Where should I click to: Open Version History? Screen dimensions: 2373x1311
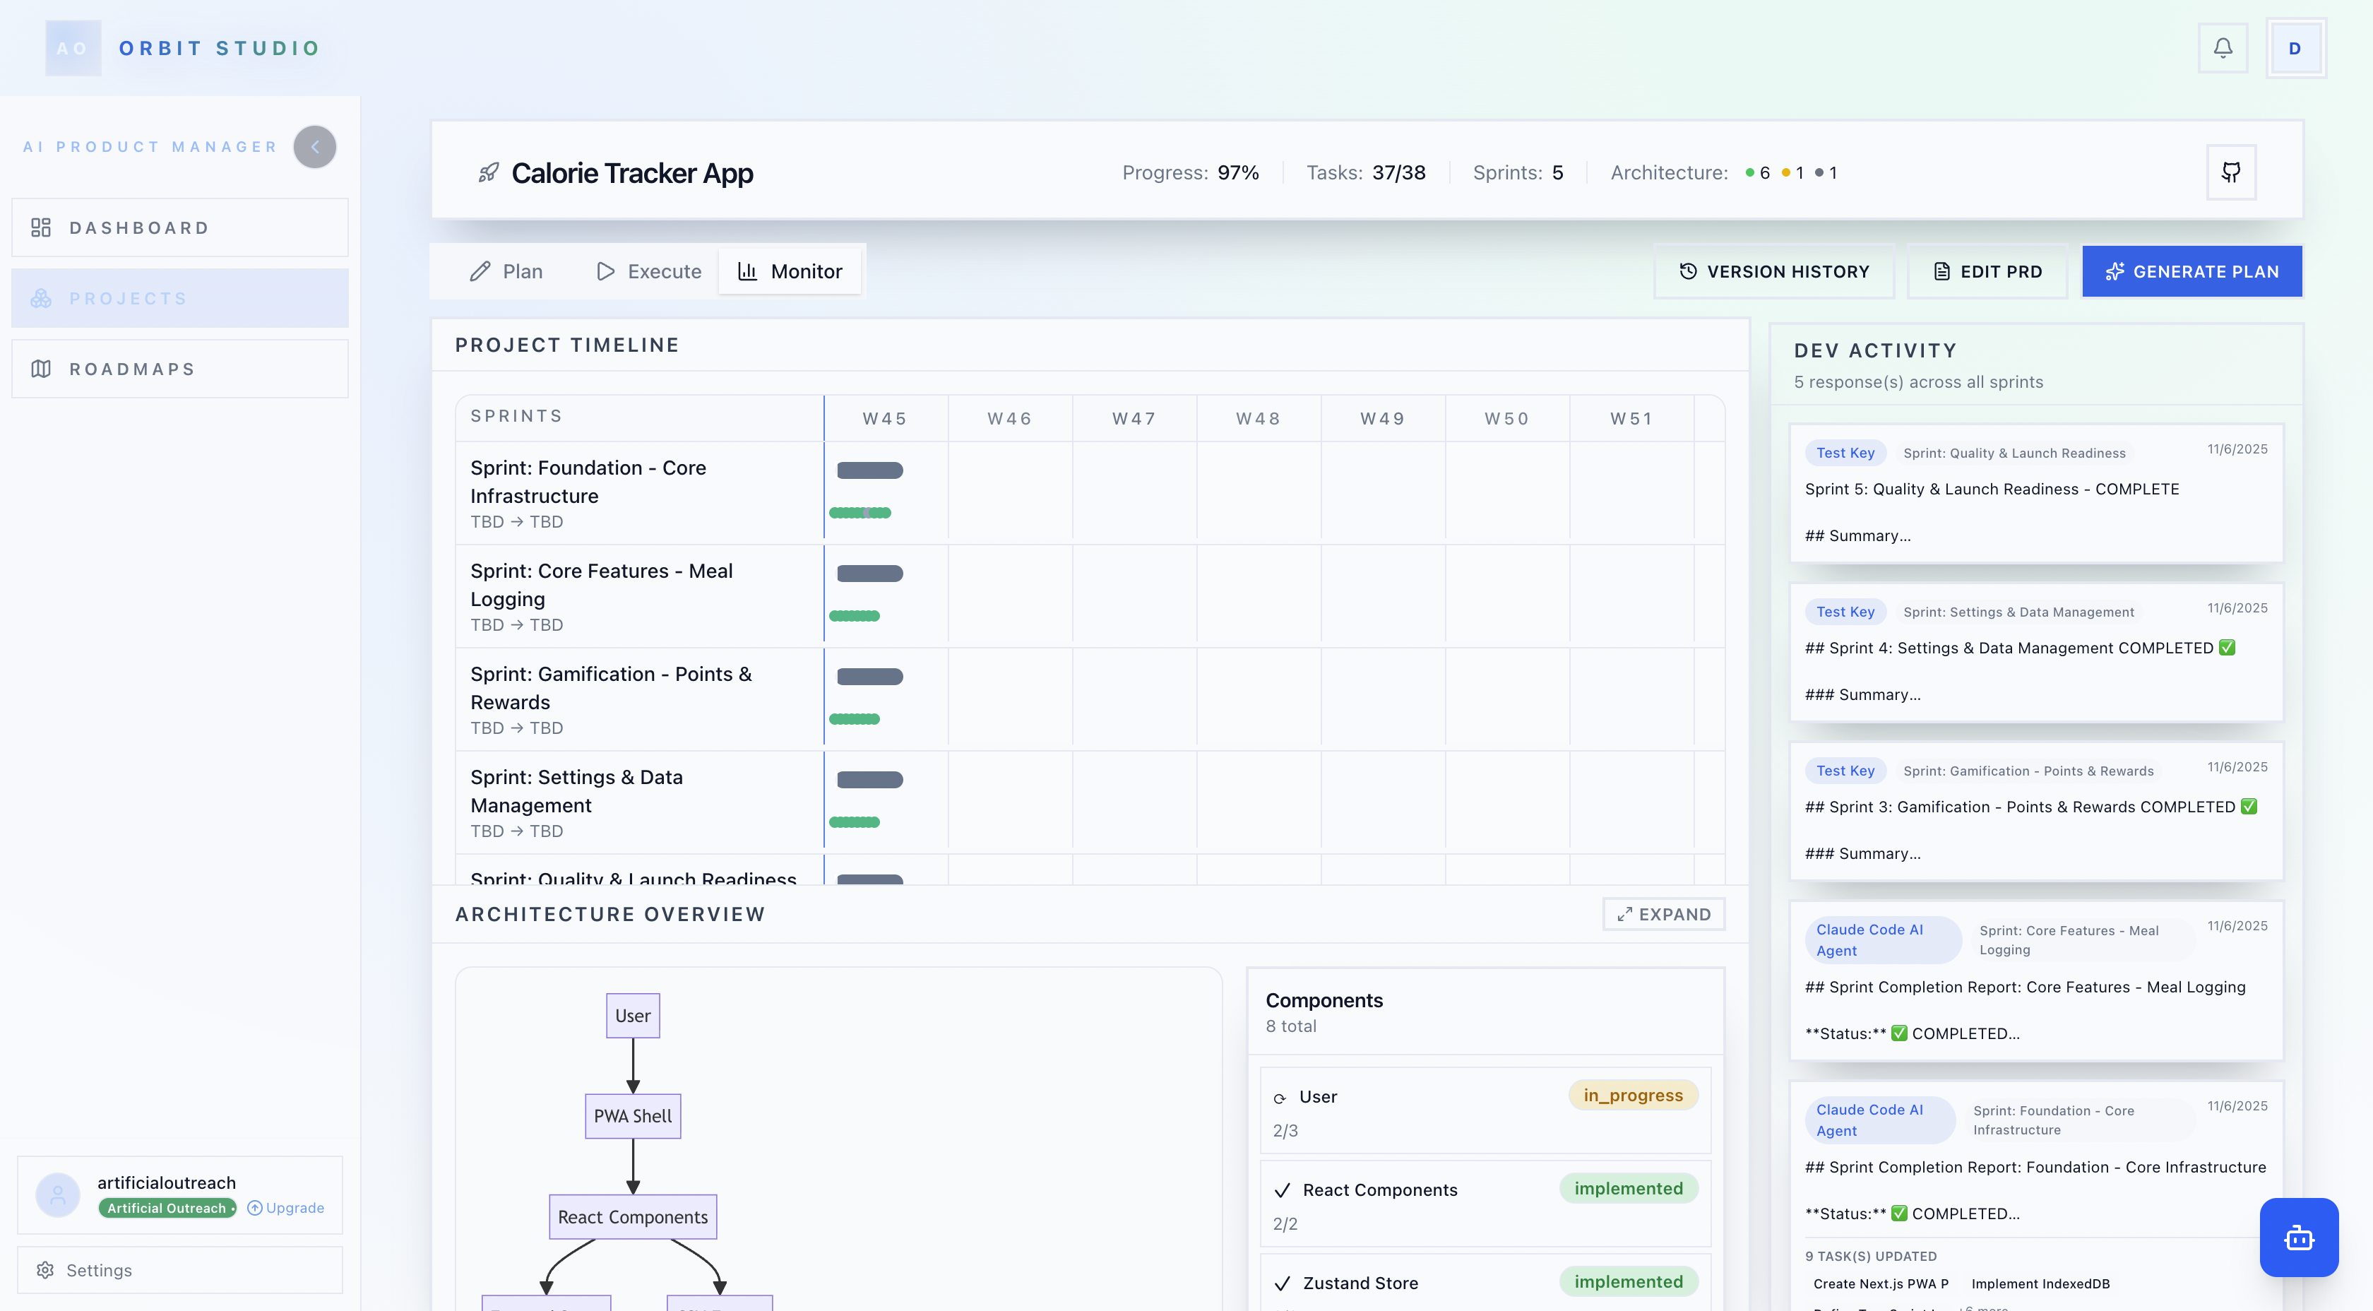[1773, 271]
